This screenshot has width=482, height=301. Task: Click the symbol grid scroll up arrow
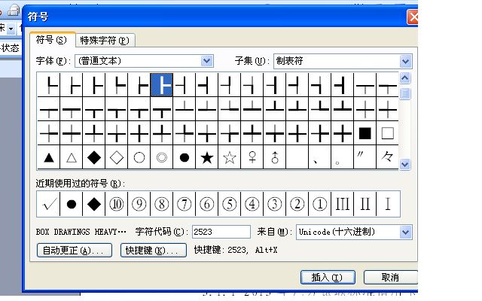pyautogui.click(x=405, y=78)
